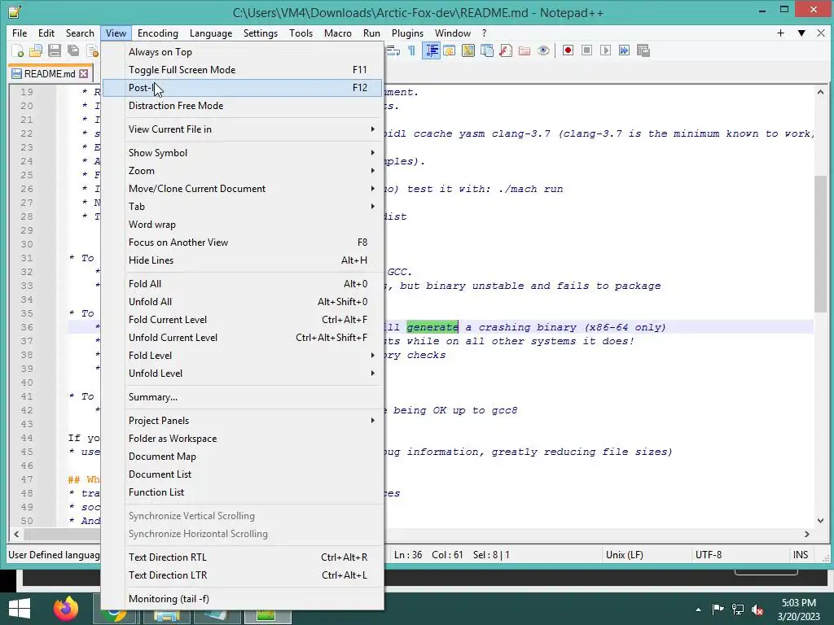Choose Hide Lines

243,260
